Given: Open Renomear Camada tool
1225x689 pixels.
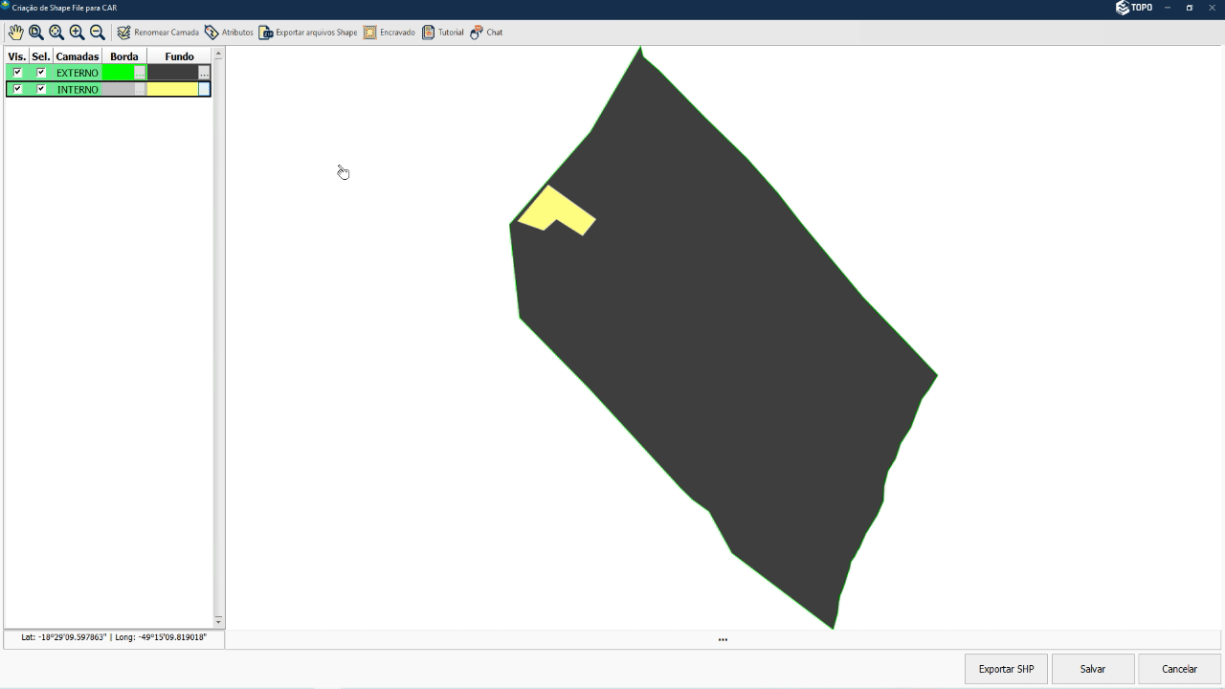Looking at the screenshot, I should pyautogui.click(x=158, y=33).
